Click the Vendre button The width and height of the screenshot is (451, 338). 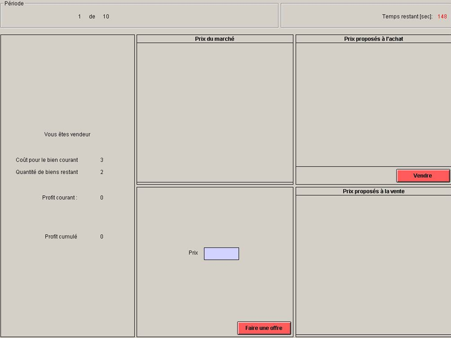pyautogui.click(x=423, y=176)
